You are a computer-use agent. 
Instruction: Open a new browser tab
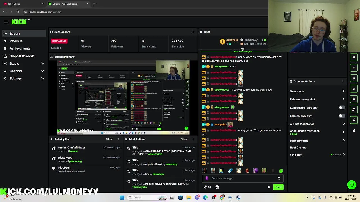[94, 4]
